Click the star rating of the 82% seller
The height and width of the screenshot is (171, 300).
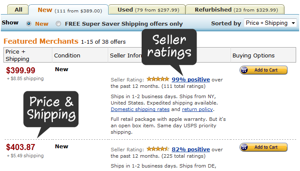pyautogui.click(x=158, y=149)
